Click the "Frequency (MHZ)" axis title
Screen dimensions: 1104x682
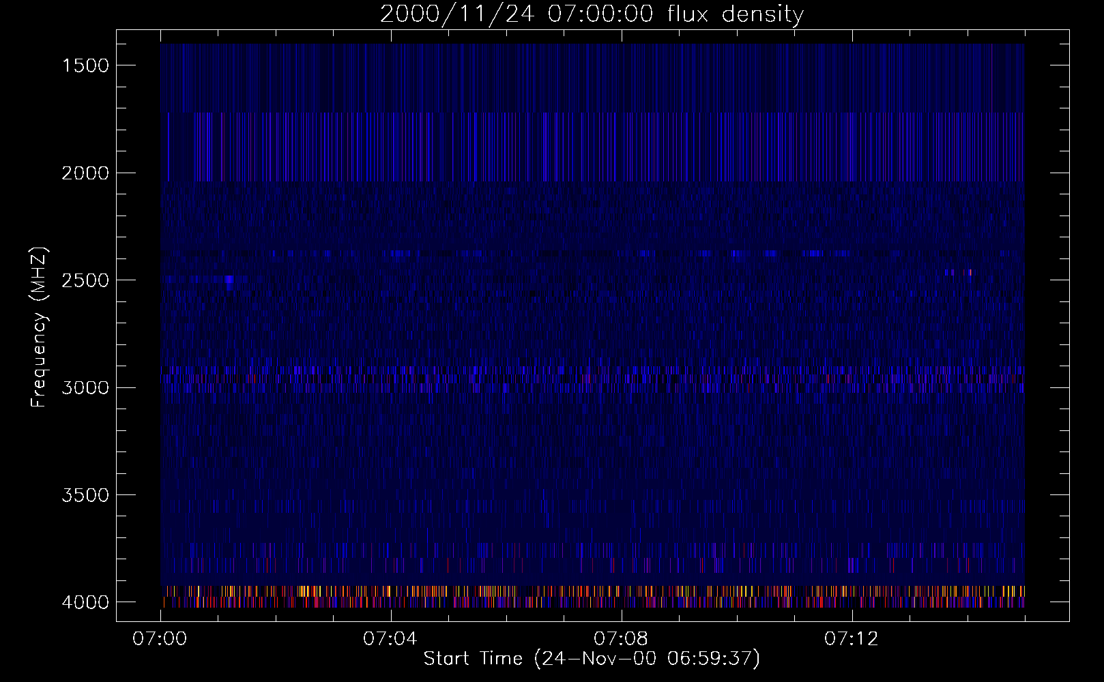[x=39, y=327]
